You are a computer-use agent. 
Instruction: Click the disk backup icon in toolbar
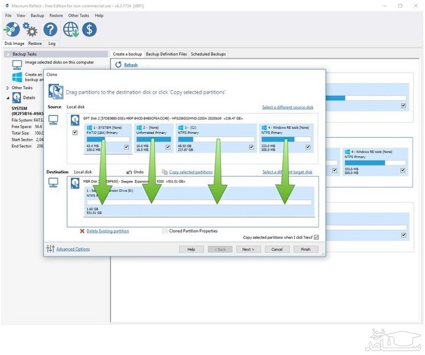11,29
